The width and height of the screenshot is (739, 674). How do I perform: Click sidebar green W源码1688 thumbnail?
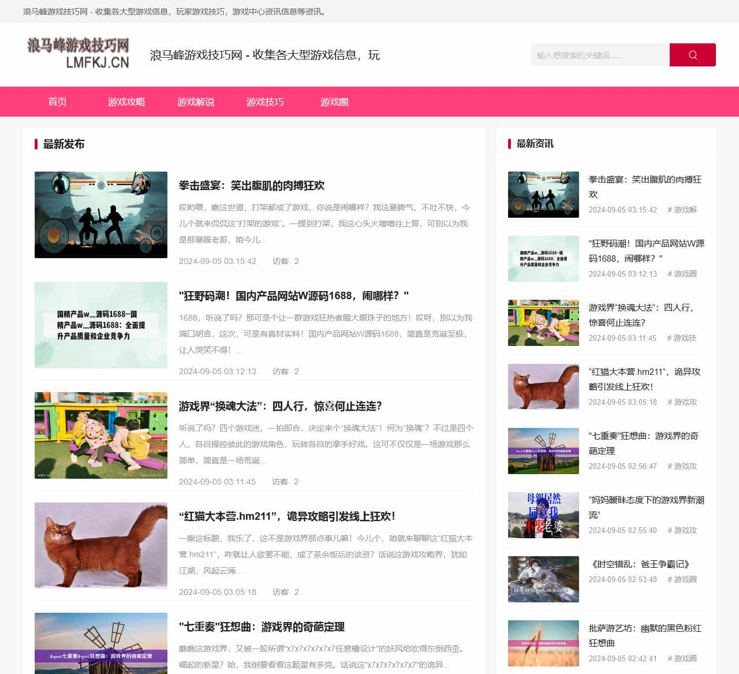click(543, 259)
